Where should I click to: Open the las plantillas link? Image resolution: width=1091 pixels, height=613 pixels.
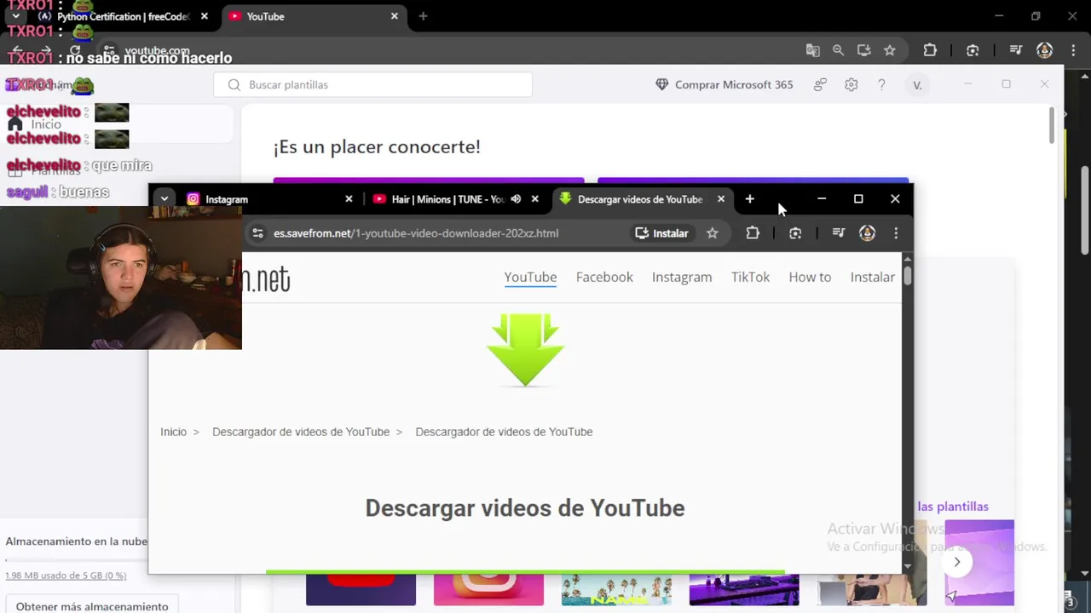pyautogui.click(x=953, y=507)
